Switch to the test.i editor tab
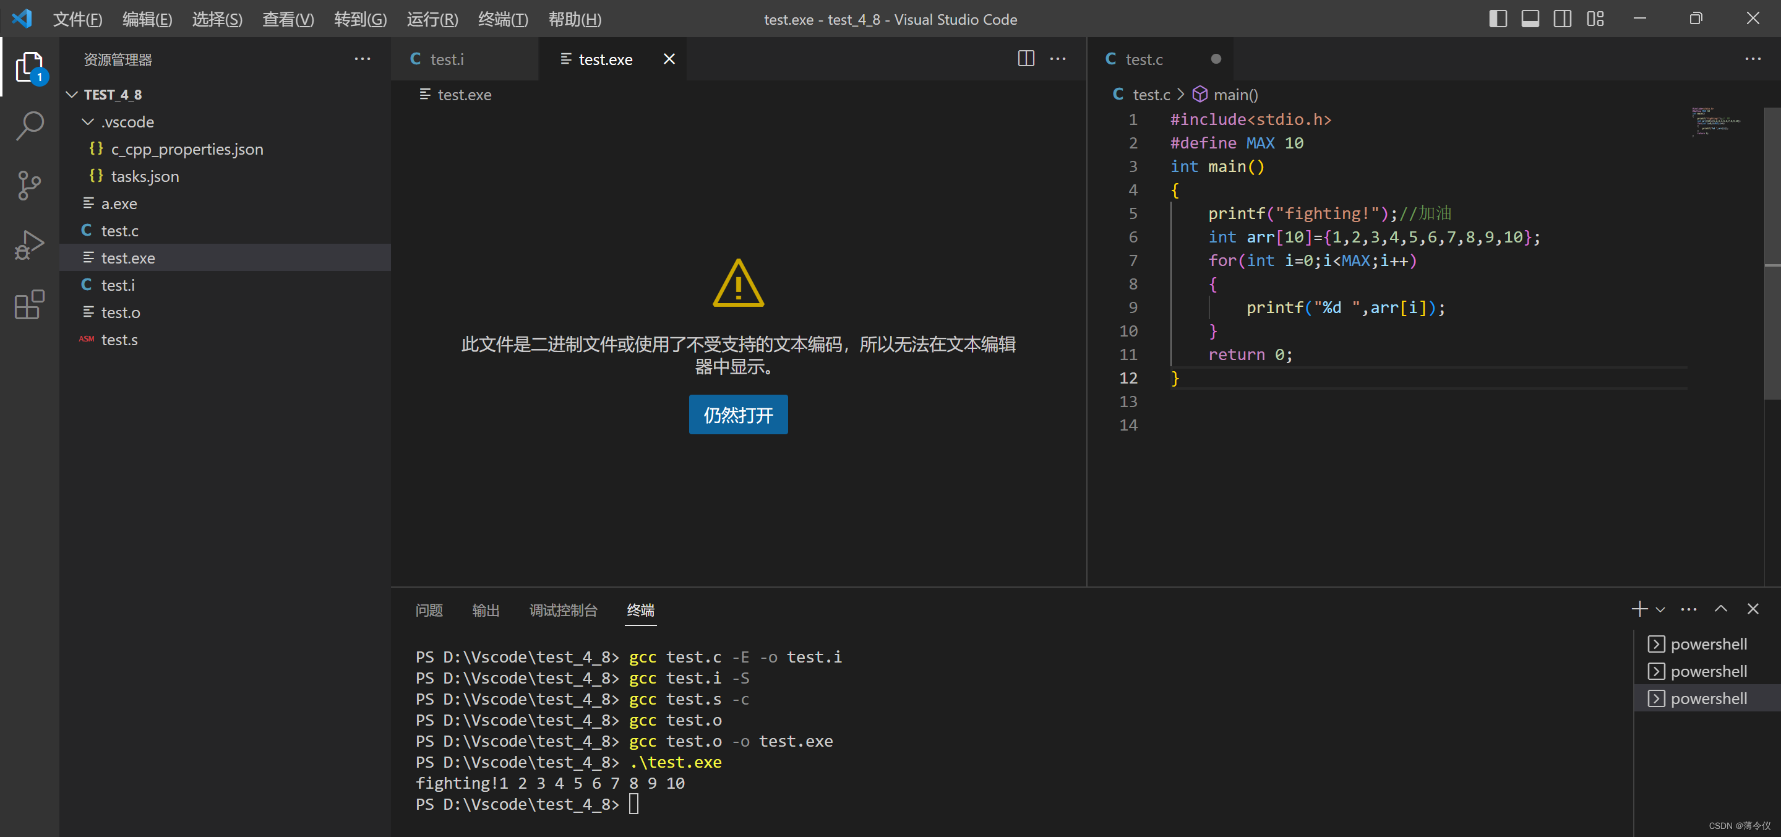1781x837 pixels. (x=465, y=59)
